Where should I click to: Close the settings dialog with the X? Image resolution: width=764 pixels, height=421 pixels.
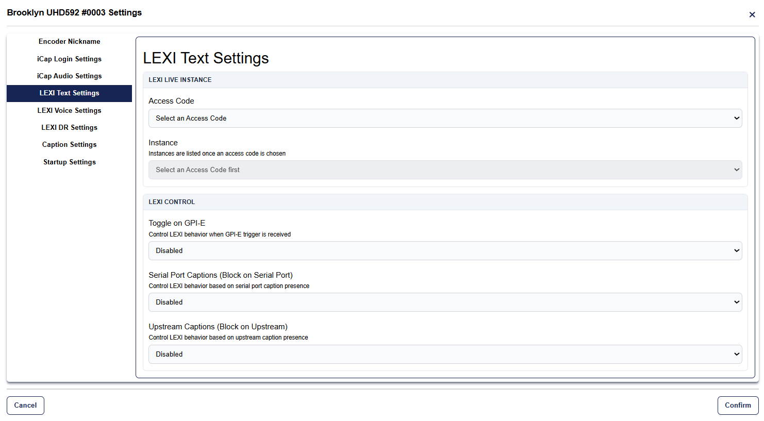(x=752, y=15)
